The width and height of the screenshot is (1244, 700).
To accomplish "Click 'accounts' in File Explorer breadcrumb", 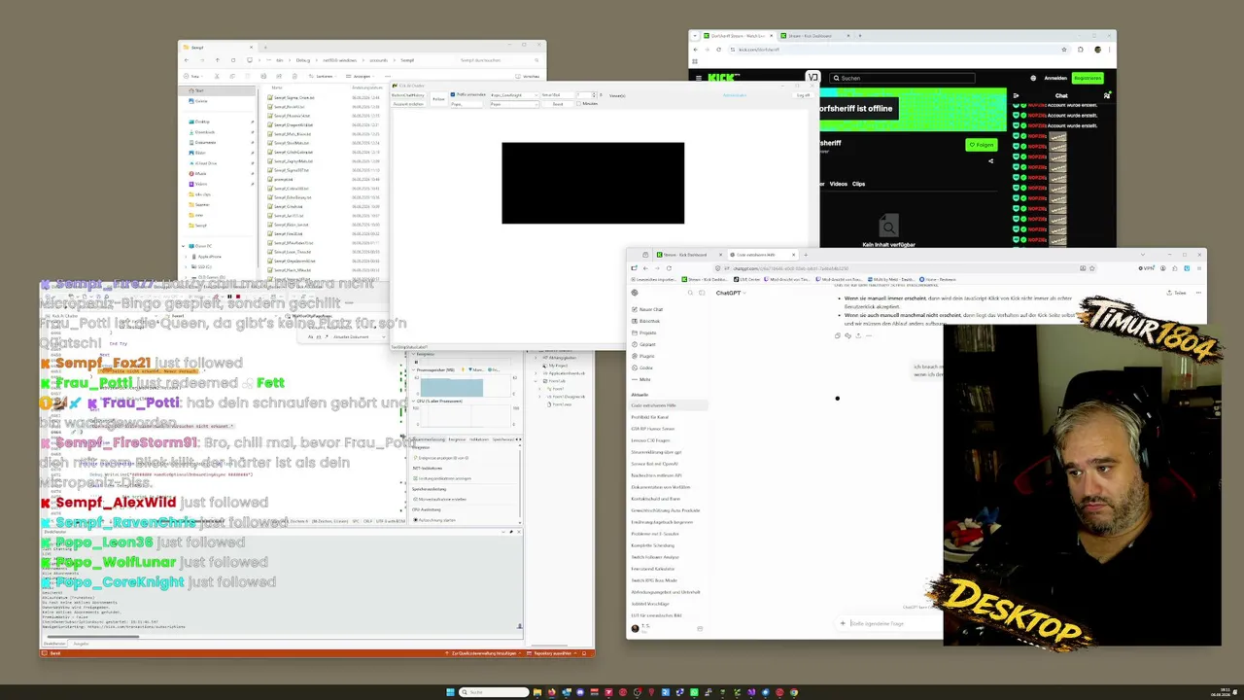I will [x=378, y=60].
